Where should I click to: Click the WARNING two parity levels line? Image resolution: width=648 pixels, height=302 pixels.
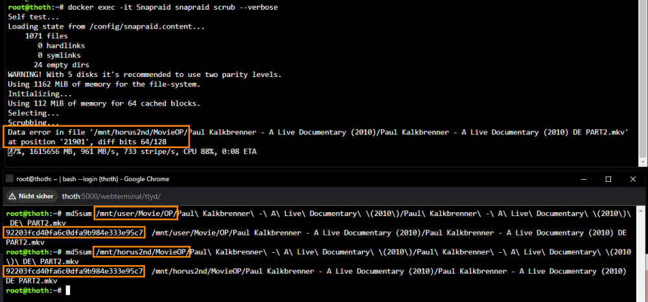145,74
